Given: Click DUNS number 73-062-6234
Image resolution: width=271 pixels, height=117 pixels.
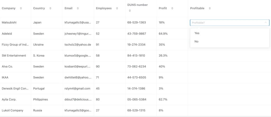Looking at the screenshot, I should (137, 67).
